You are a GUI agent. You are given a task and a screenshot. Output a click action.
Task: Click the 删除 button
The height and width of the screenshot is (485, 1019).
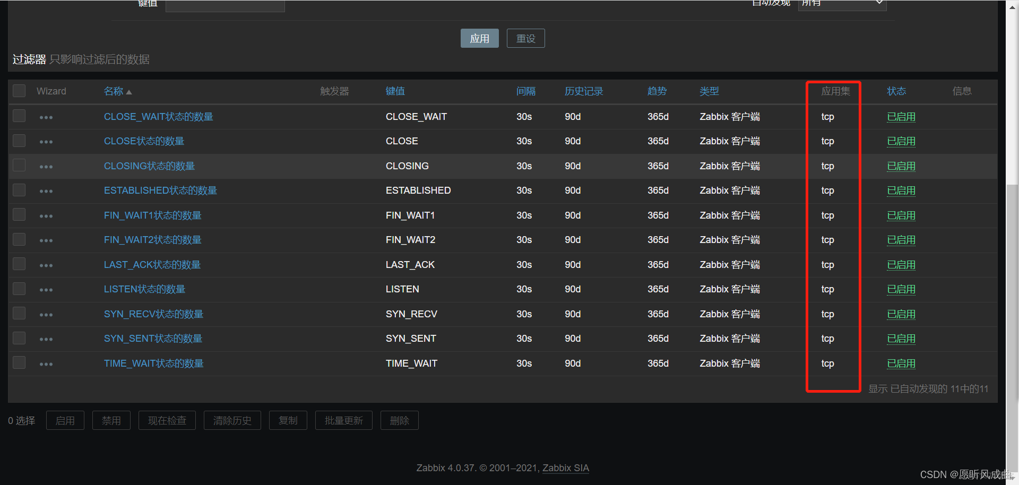click(400, 420)
